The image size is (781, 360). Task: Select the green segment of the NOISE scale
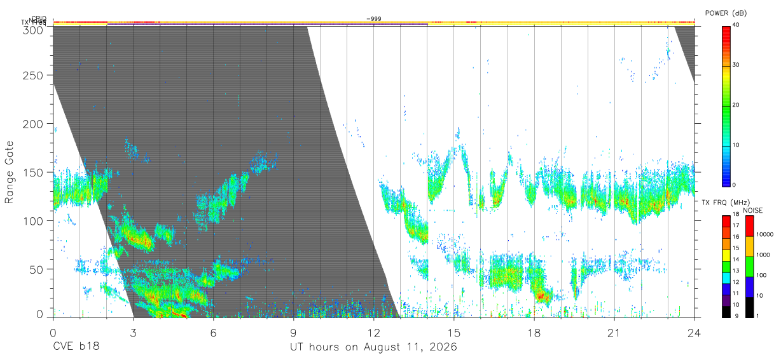tap(749, 267)
